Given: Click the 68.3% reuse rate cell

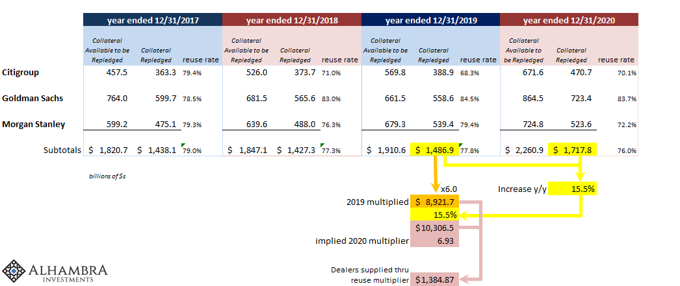Looking at the screenshot, I should click(469, 73).
